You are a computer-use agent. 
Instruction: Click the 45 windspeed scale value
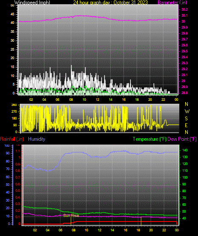pyautogui.click(x=12, y=14)
